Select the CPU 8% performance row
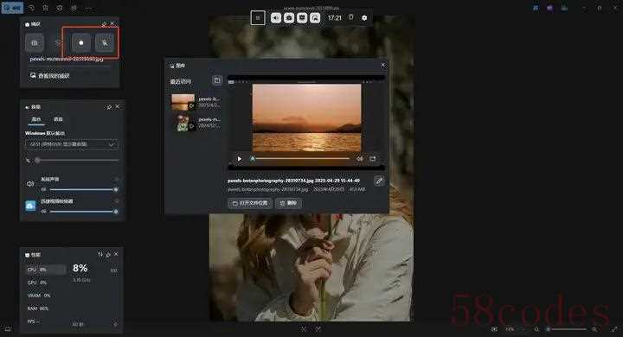The image size is (623, 337). pos(46,270)
